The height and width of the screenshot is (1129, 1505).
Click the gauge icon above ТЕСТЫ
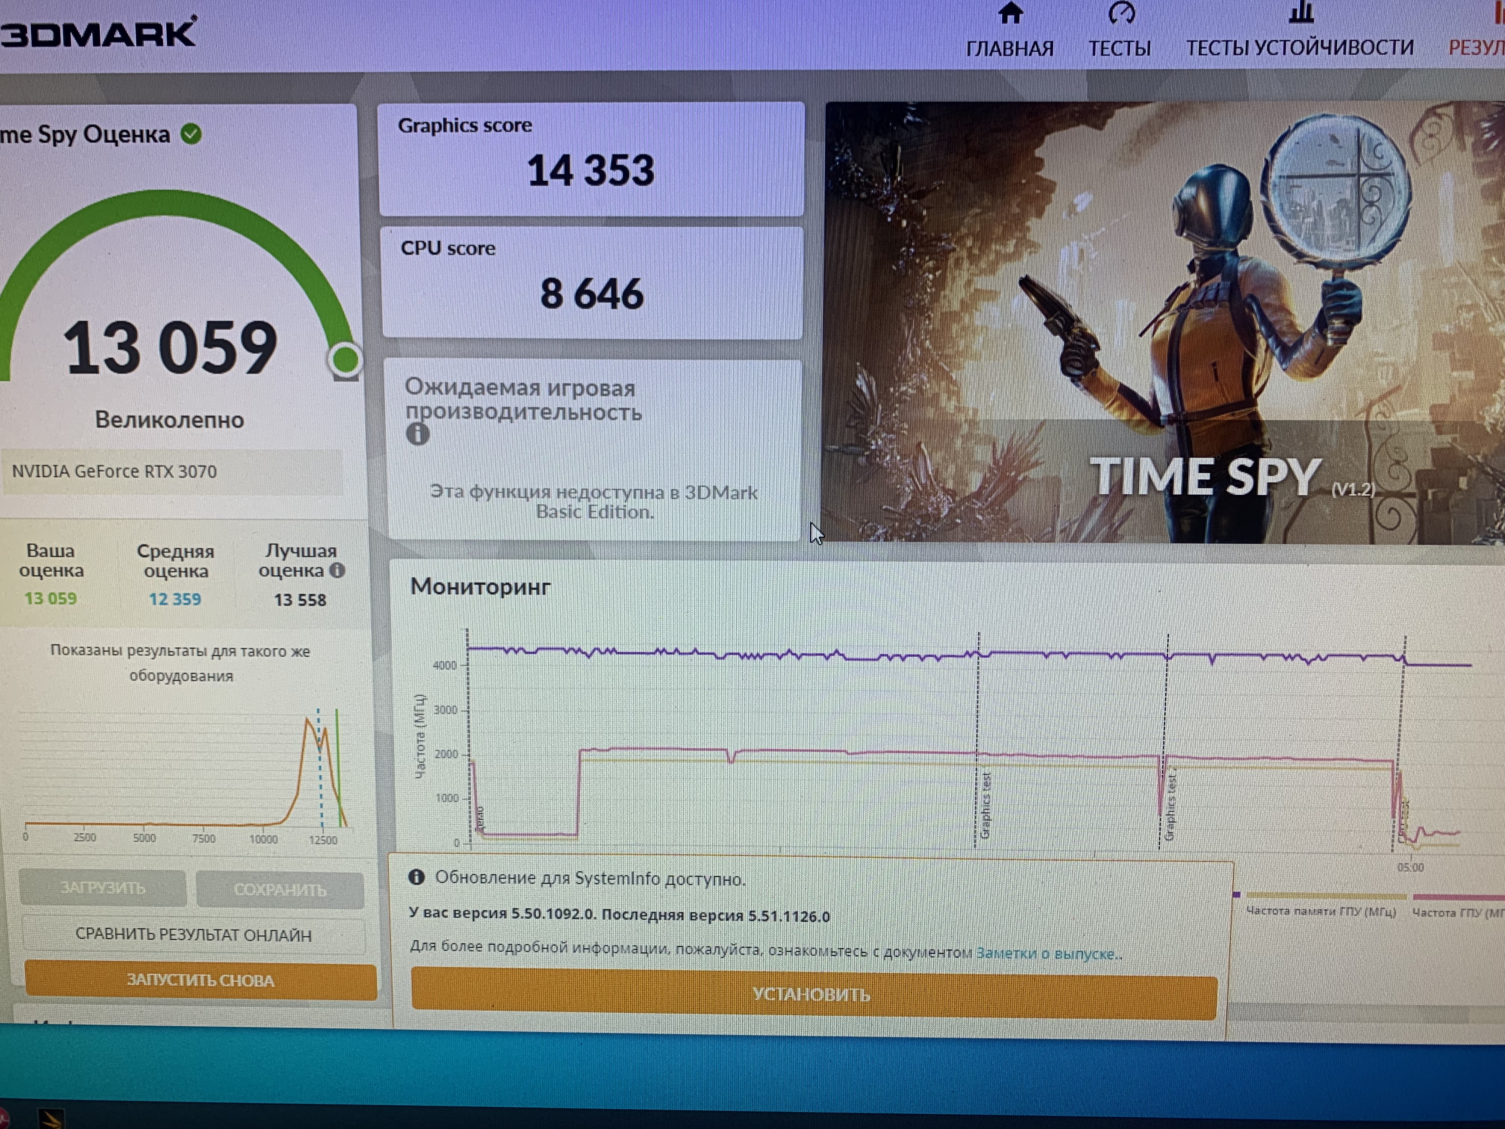tap(1121, 13)
